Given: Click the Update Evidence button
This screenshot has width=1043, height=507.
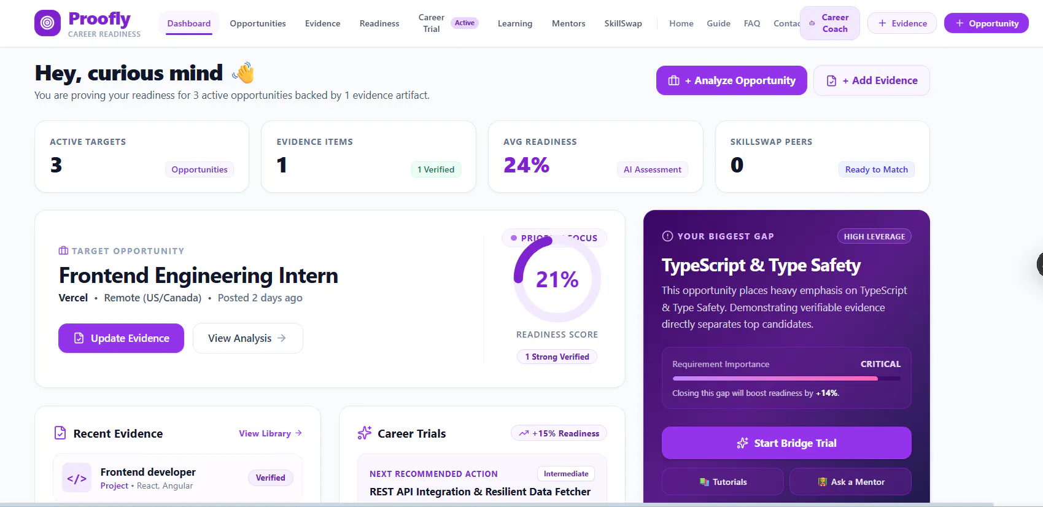Looking at the screenshot, I should point(121,338).
